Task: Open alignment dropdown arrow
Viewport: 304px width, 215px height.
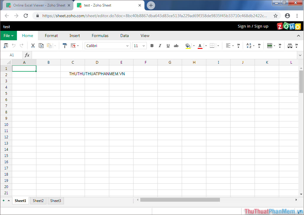Action: pyautogui.click(x=233, y=46)
